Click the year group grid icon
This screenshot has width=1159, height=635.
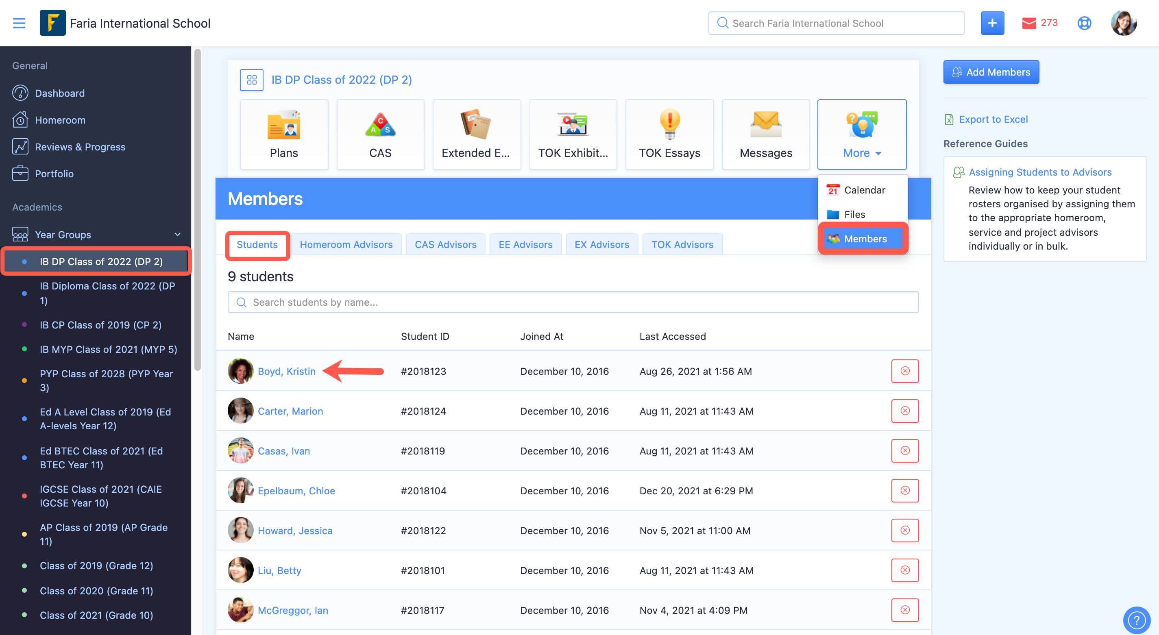(x=251, y=80)
